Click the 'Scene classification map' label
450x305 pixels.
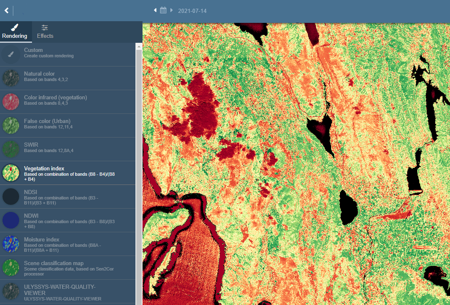point(54,263)
